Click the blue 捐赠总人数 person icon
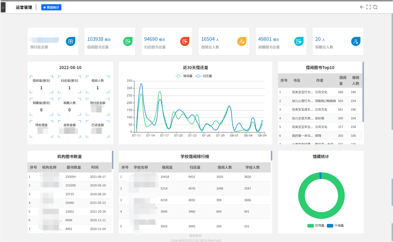 (356, 41)
